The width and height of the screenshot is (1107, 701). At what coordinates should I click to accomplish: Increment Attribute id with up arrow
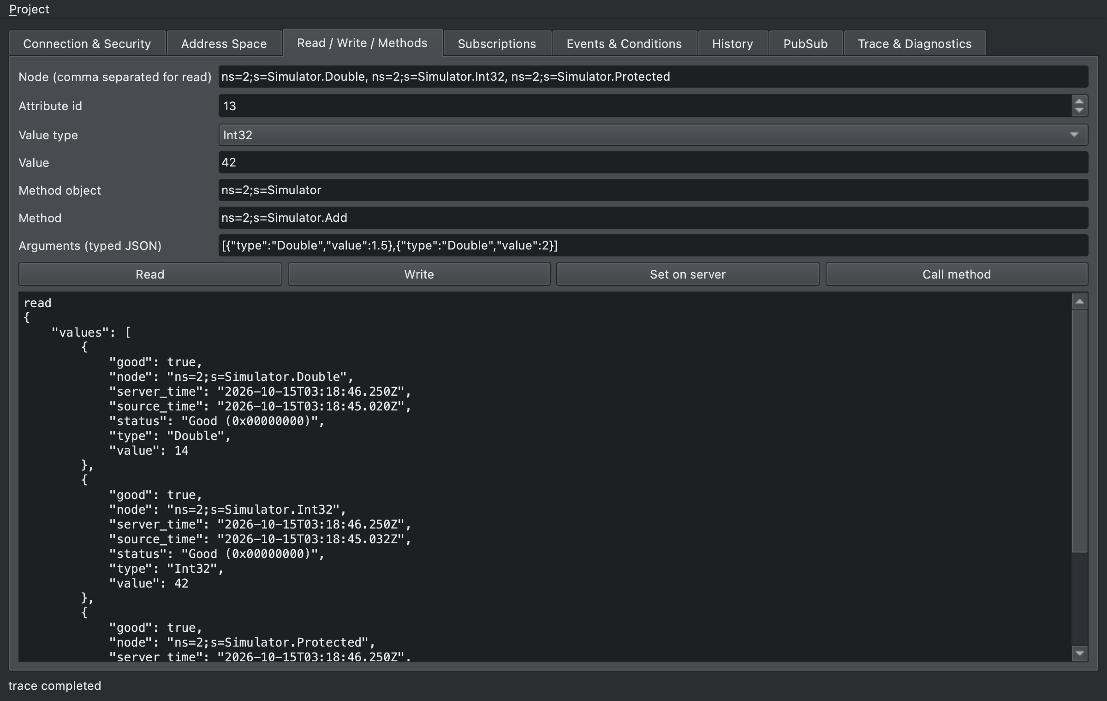1079,101
